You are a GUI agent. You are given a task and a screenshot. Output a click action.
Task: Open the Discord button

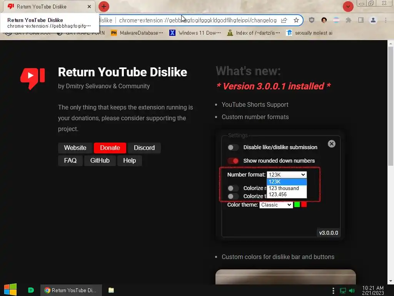click(x=144, y=148)
